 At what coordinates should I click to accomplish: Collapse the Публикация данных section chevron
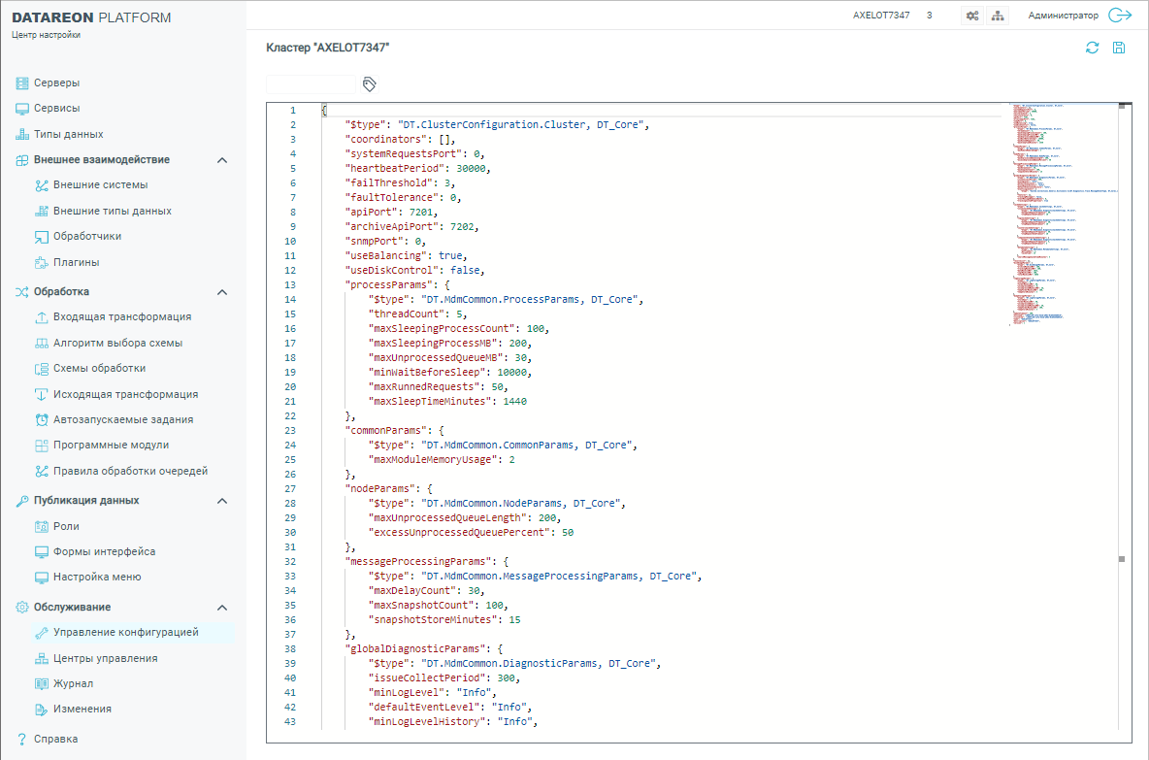click(222, 501)
